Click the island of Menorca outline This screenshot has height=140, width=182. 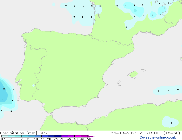(144, 71)
